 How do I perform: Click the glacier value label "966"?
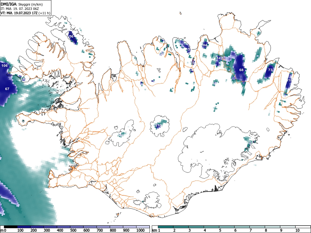coord(121,135)
